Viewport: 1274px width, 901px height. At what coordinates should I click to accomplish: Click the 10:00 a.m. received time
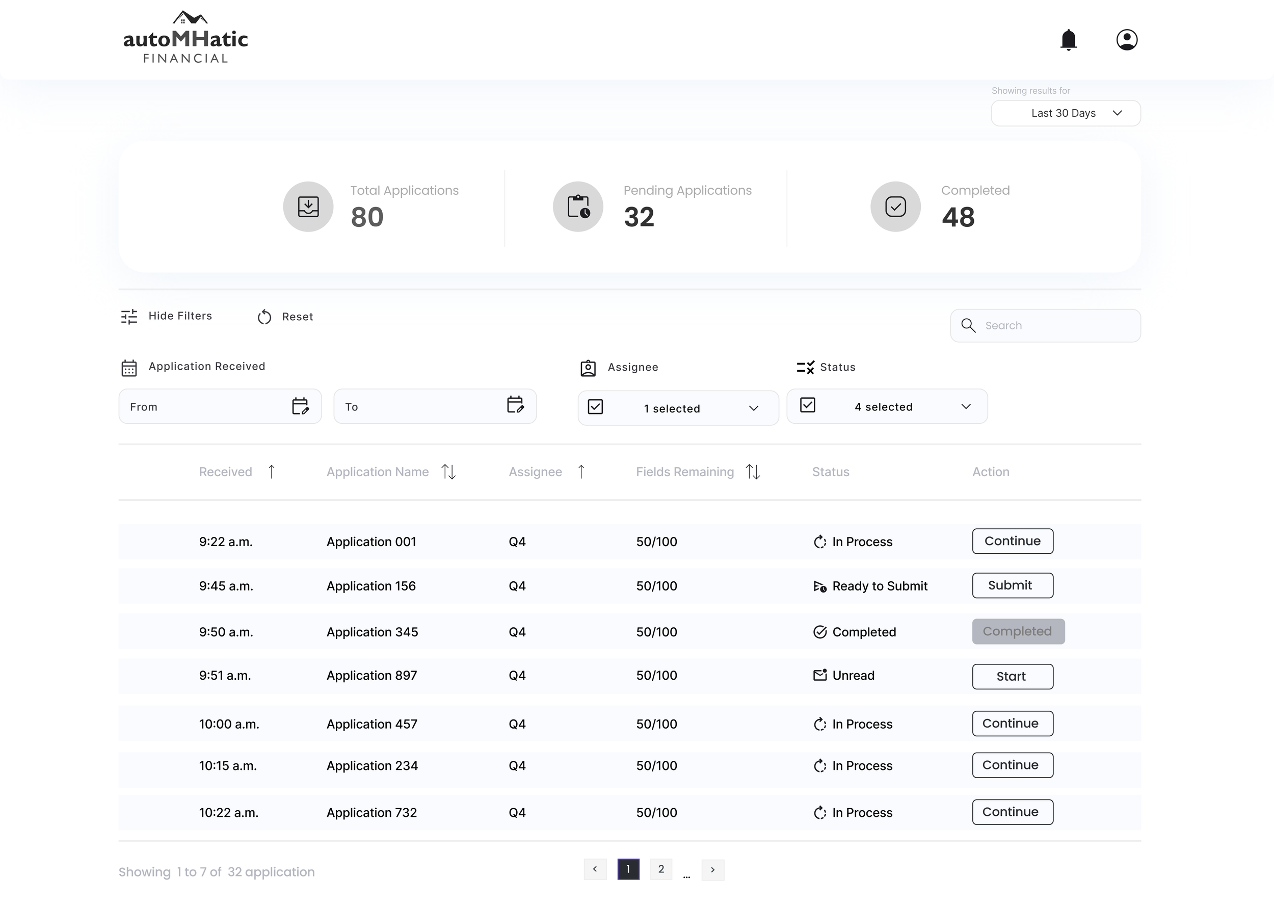click(x=229, y=725)
